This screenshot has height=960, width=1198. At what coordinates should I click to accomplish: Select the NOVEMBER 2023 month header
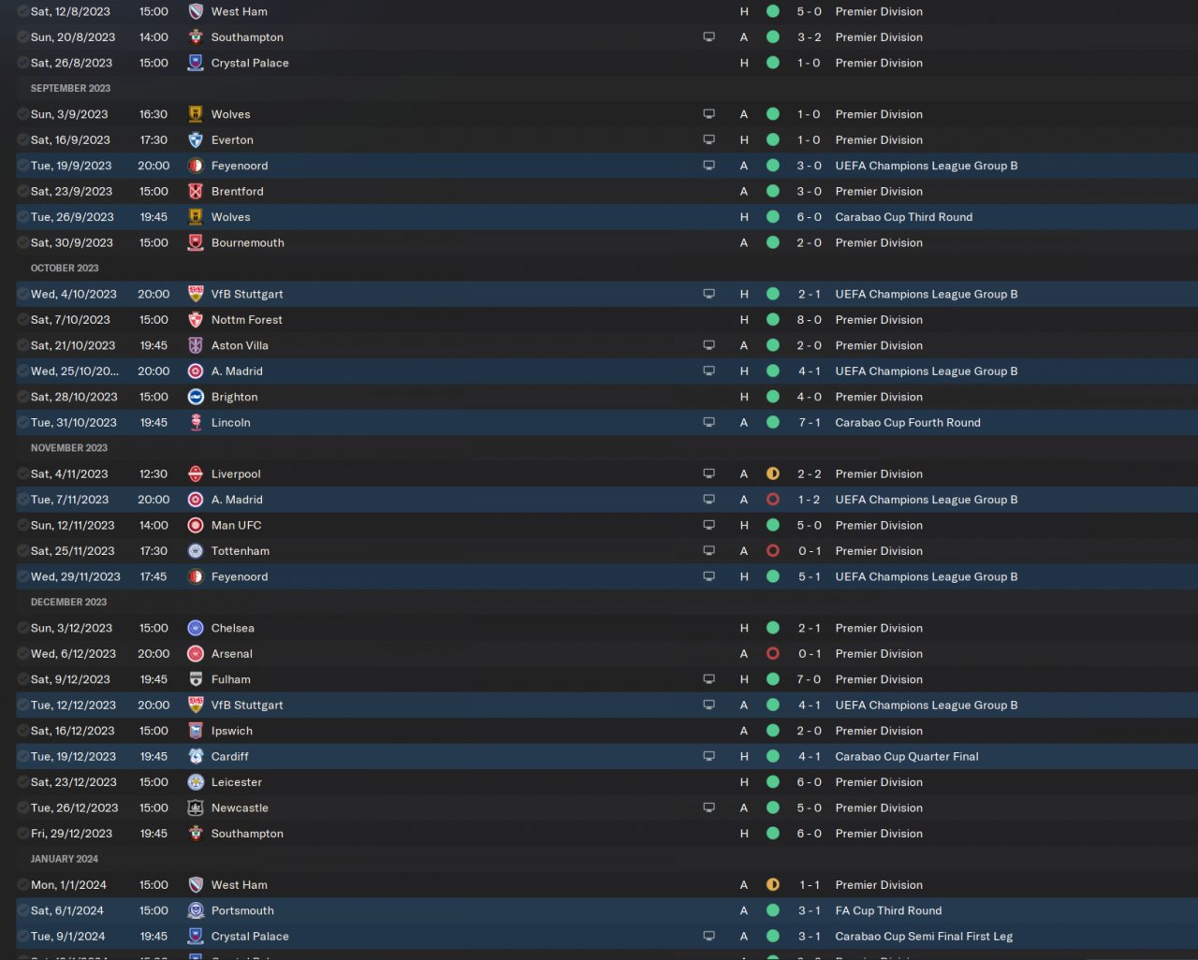pyautogui.click(x=69, y=448)
